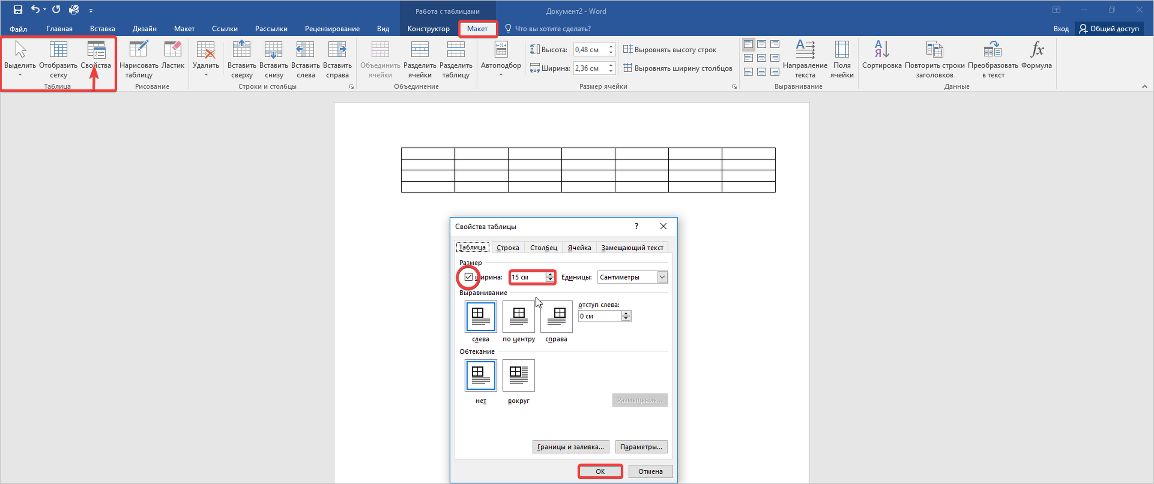
Task: Click Insert Right (Вставить справа) icon
Action: pos(337,50)
